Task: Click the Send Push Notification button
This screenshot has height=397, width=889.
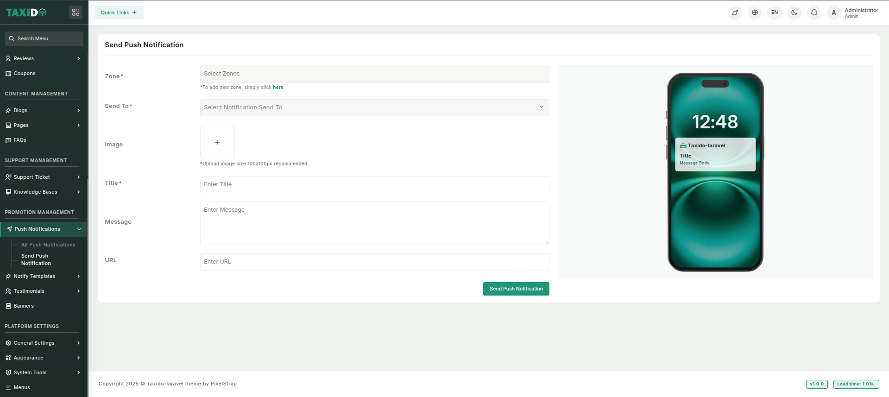Action: pyautogui.click(x=516, y=289)
